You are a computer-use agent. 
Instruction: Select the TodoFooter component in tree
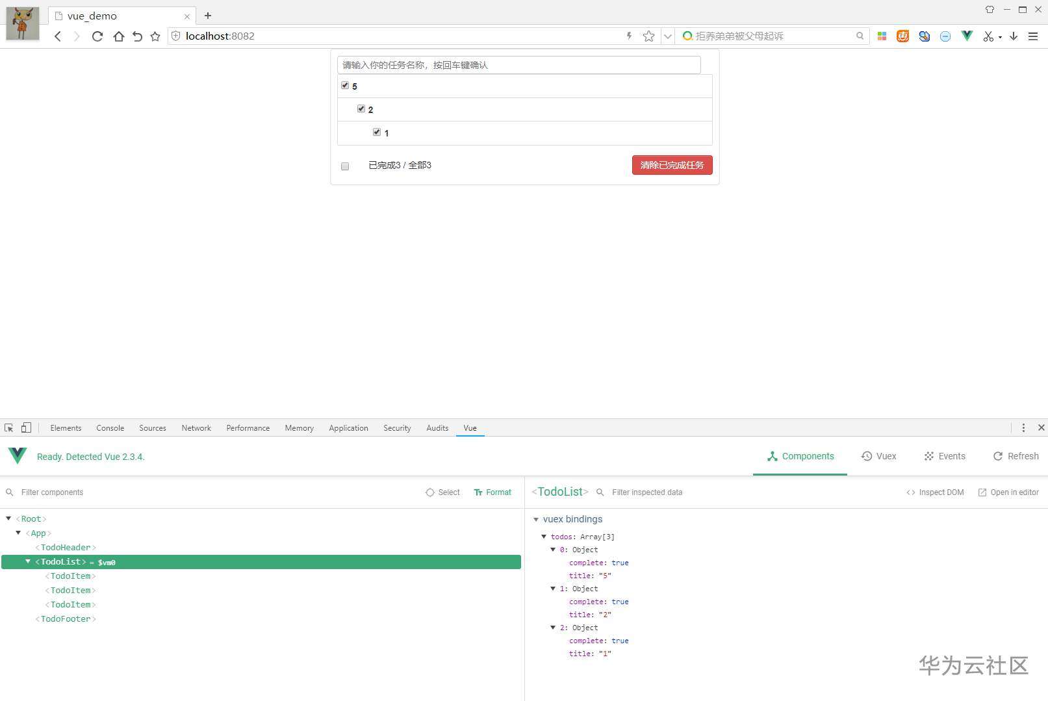click(66, 619)
